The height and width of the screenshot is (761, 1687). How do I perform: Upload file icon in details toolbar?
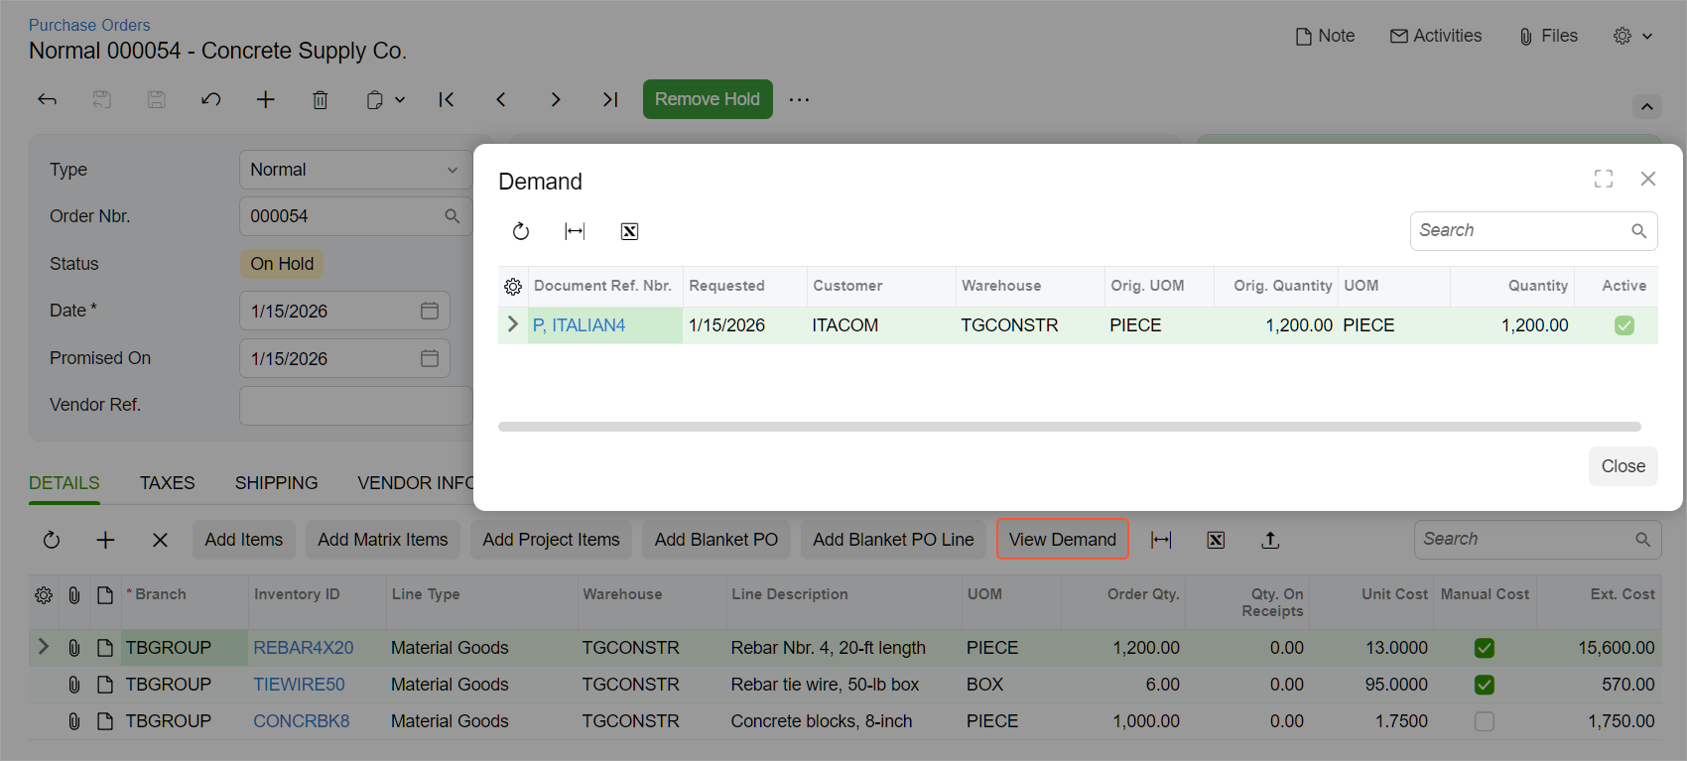[x=1270, y=540]
